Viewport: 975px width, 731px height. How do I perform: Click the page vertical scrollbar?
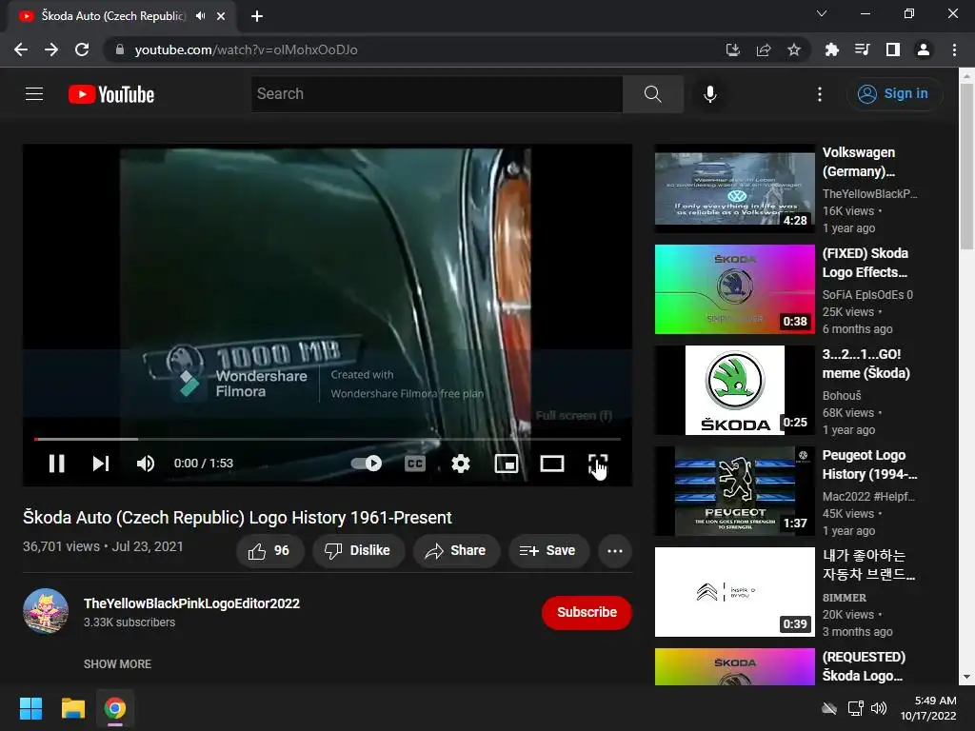point(966,167)
